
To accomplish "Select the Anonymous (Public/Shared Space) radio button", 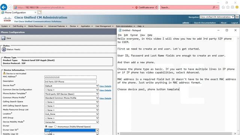I will coord(55,126).
